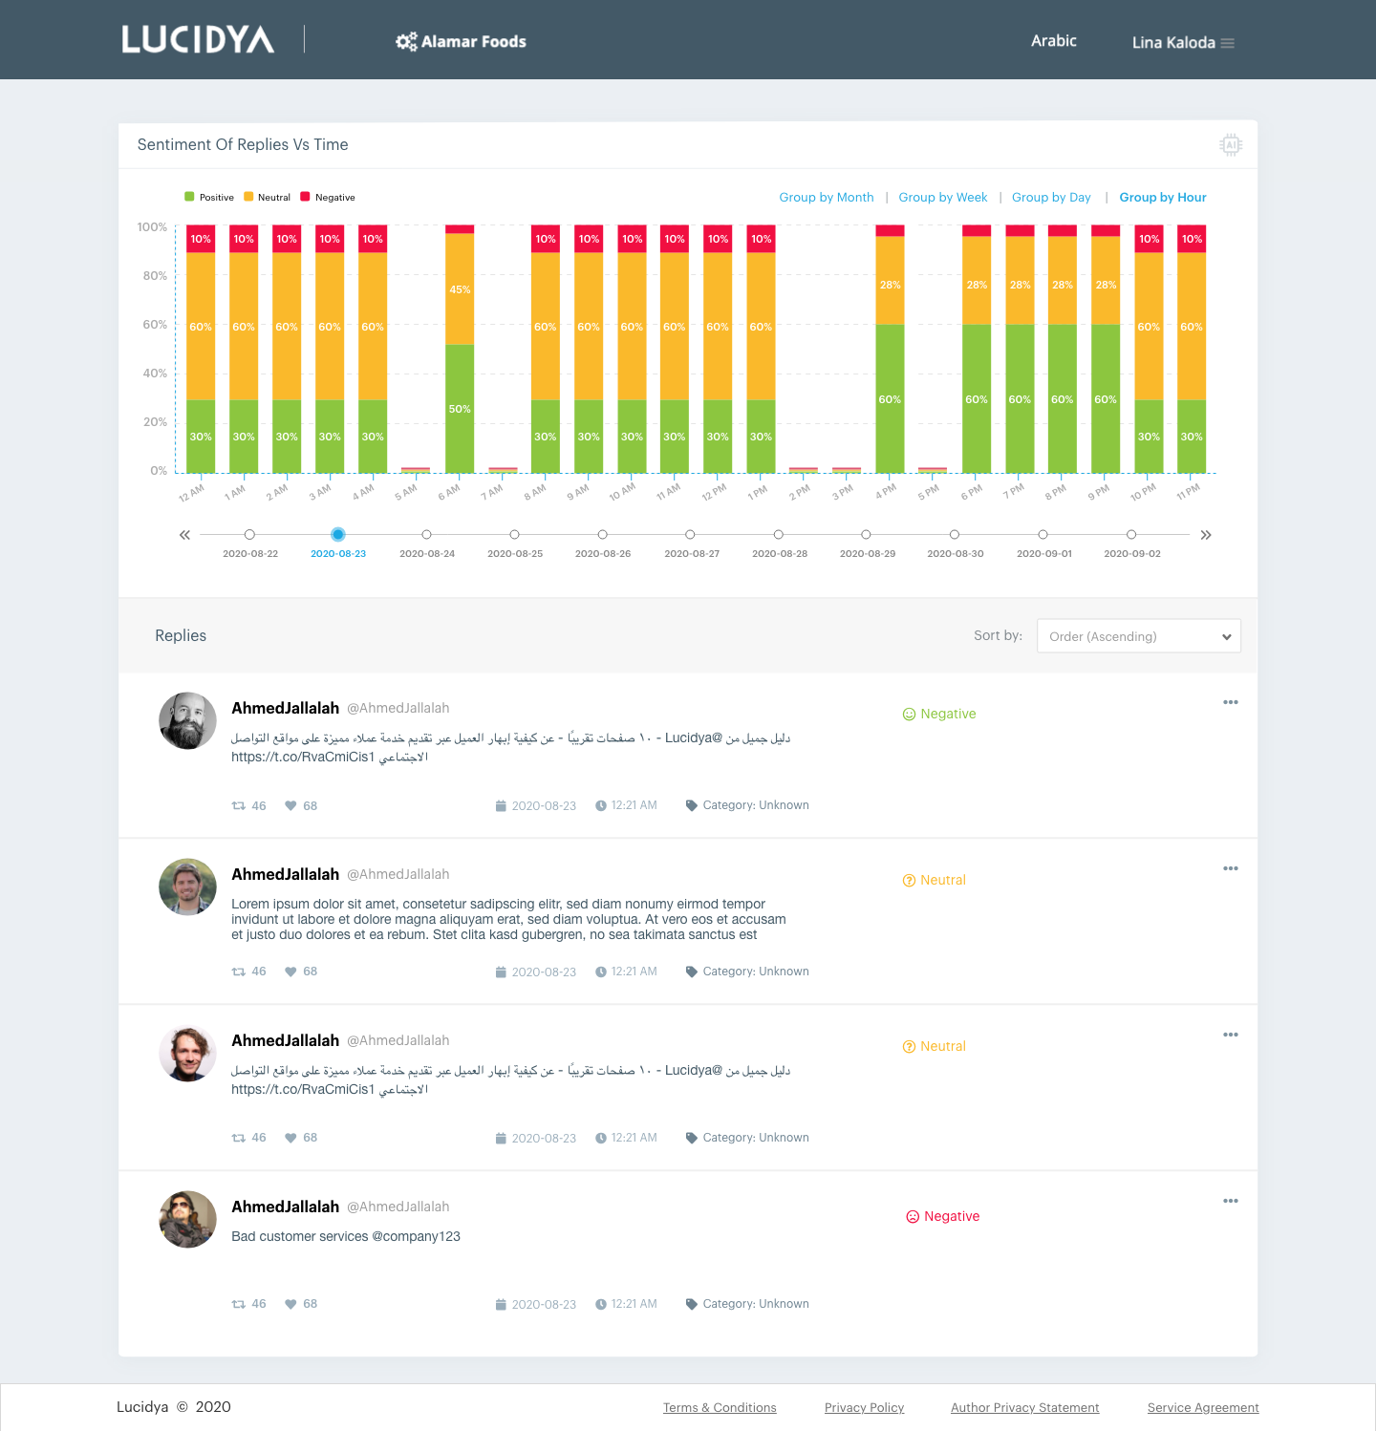Click the selected 2020-08-23 timeline marker
Image resolution: width=1376 pixels, height=1431 pixels.
coord(338,535)
